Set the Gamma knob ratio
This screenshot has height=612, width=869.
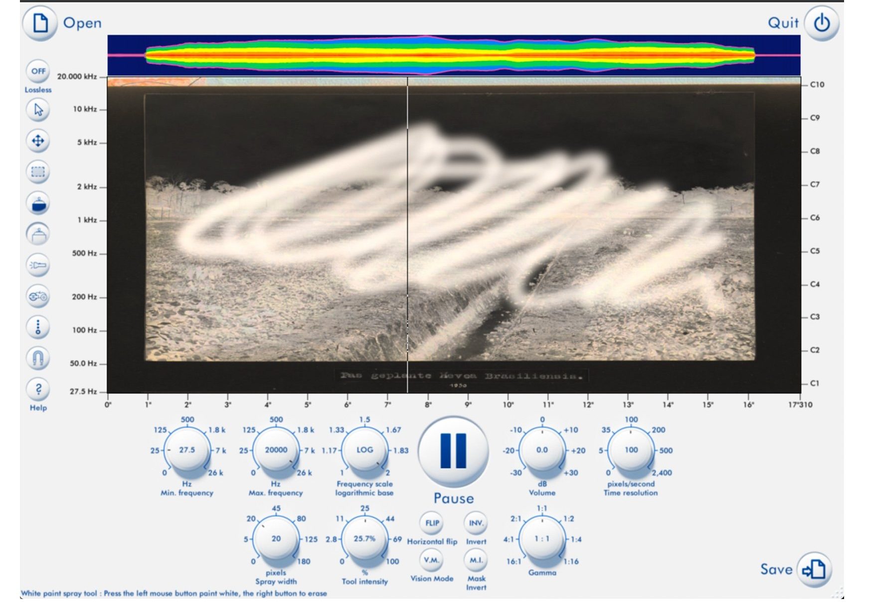(541, 538)
